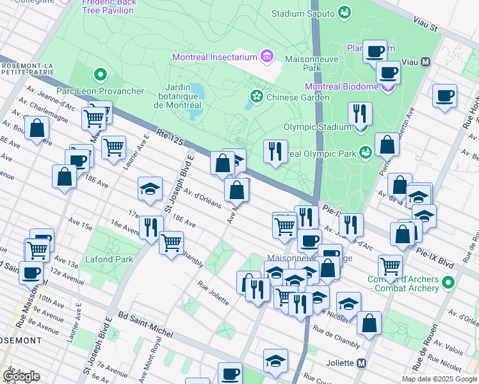Select the Joliette metro station icon
This screenshot has width=479, height=384.
pos(362,363)
